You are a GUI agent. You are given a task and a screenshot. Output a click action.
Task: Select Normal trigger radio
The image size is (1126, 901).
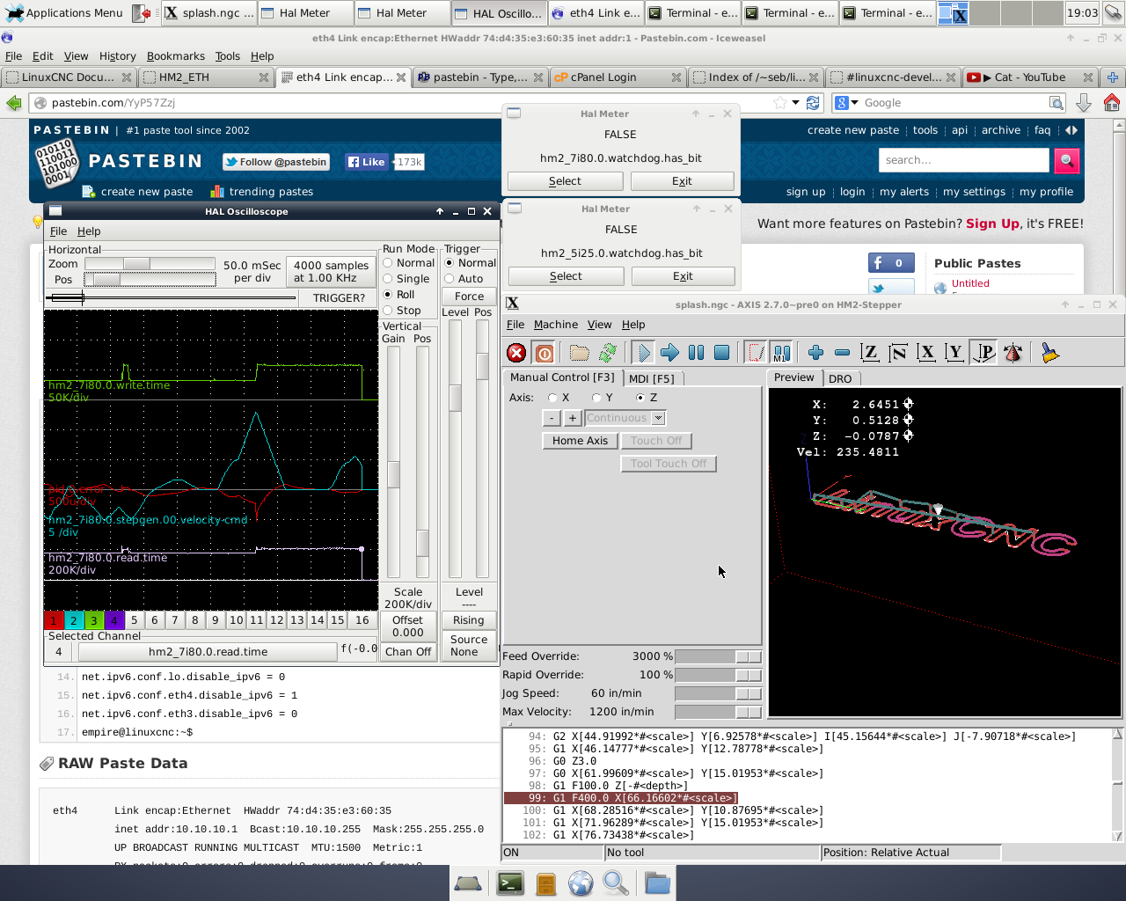(449, 263)
